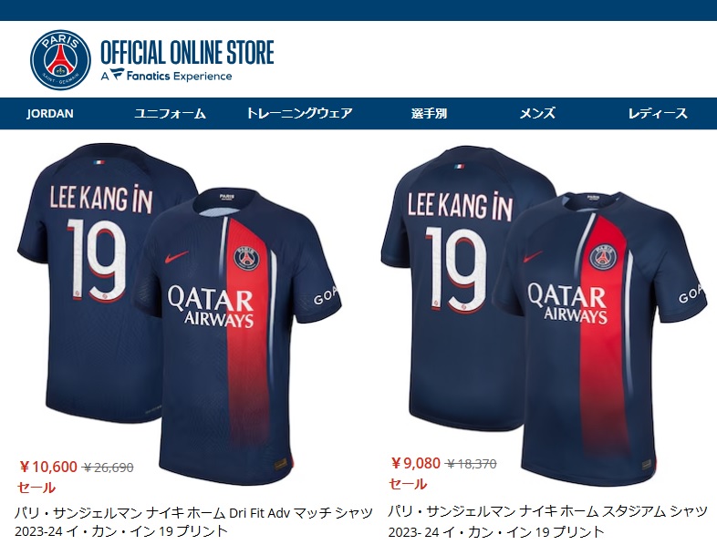Go to the レディース category
717x555 pixels.
(x=658, y=113)
